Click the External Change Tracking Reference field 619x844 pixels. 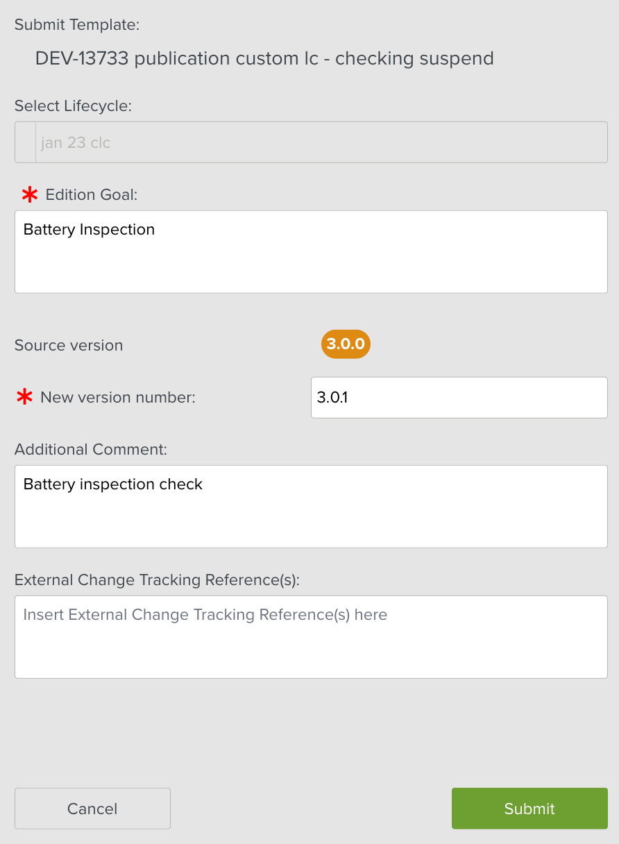(x=311, y=636)
